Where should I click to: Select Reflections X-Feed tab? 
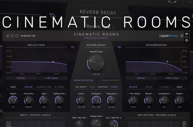(59, 87)
